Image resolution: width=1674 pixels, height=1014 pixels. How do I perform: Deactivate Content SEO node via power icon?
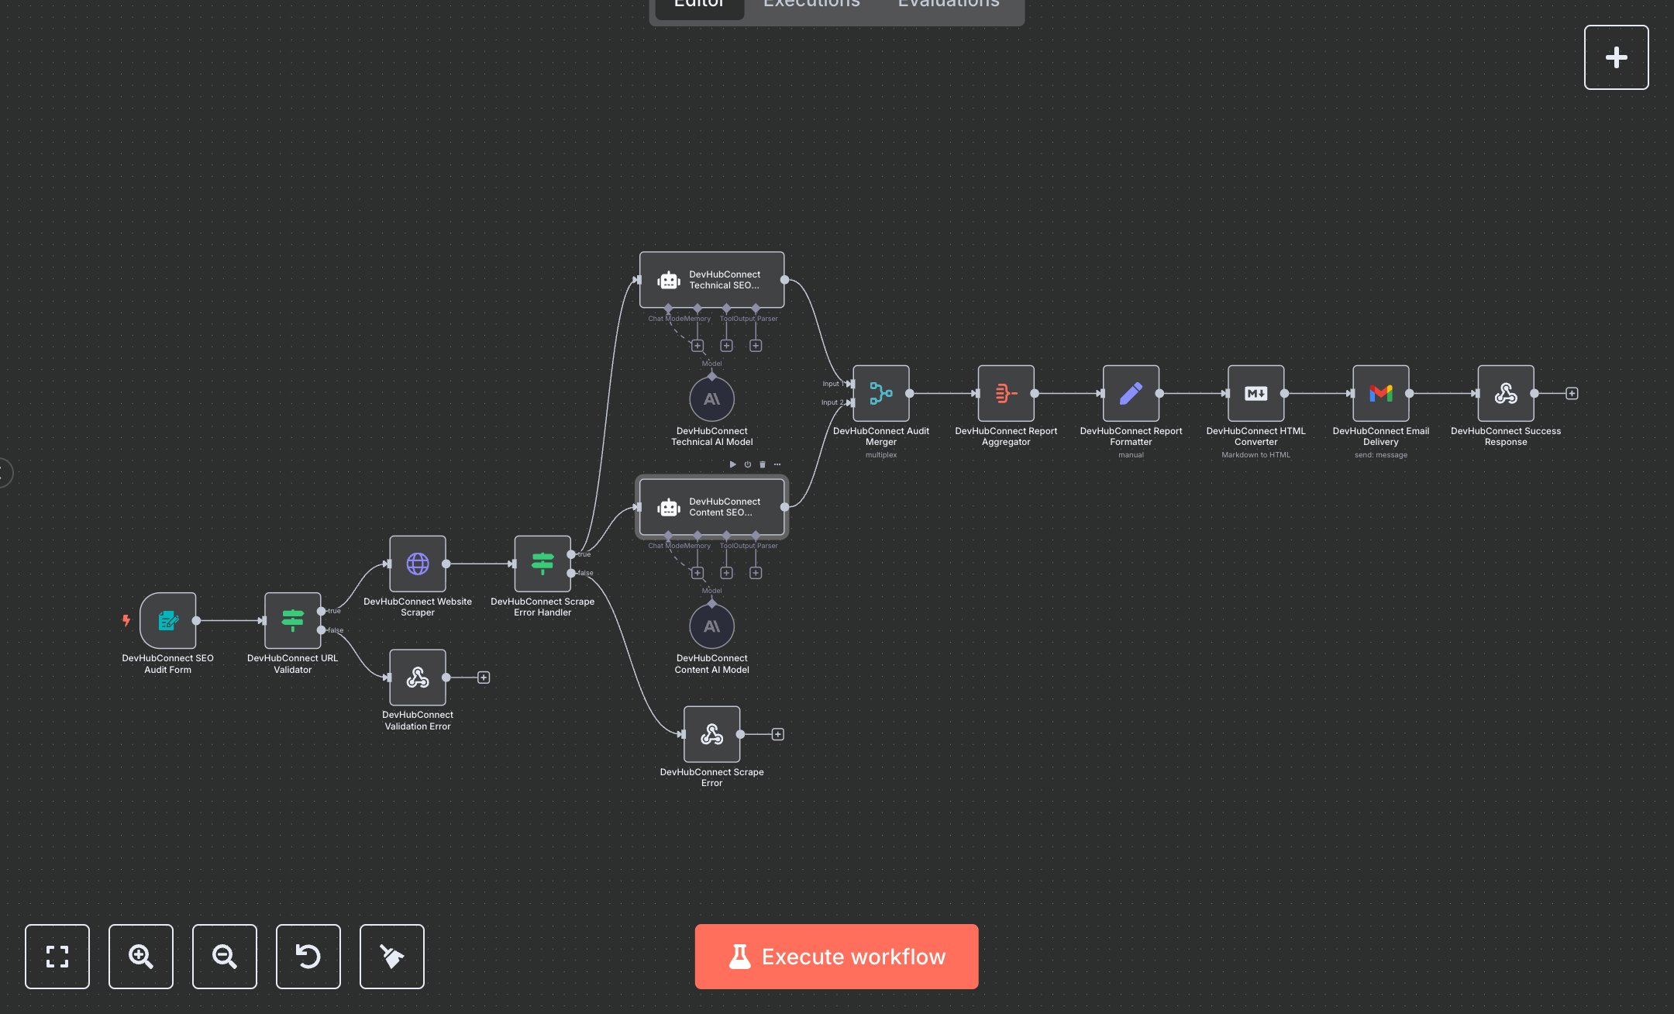[748, 464]
